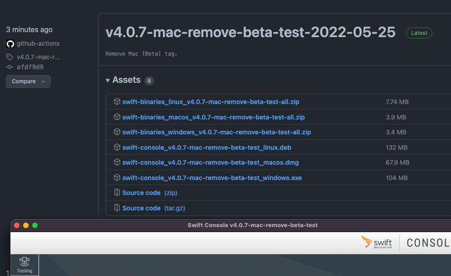
Task: Open the v4.0.7-mac-r... tag link
Action: pyautogui.click(x=38, y=57)
